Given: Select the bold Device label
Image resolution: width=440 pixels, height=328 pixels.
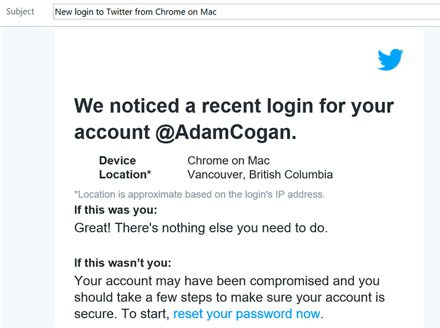Looking at the screenshot, I should coord(117,160).
